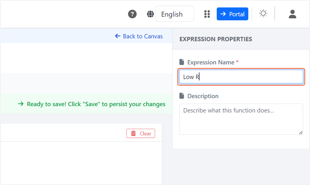Image resolution: width=310 pixels, height=185 pixels.
Task: Return via Back to Canvas link
Action: pyautogui.click(x=139, y=36)
